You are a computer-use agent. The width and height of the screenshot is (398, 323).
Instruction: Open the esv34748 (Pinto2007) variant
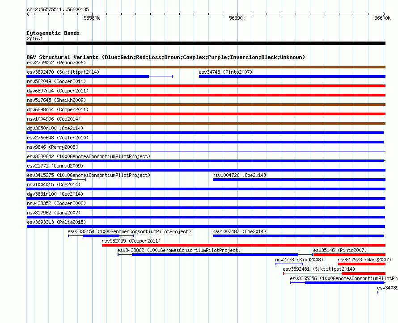(292, 76)
